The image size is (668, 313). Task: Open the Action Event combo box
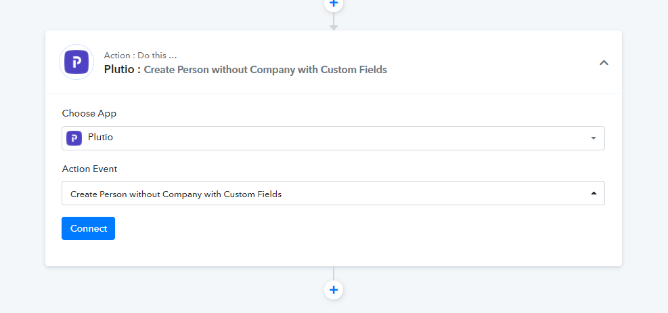[333, 193]
